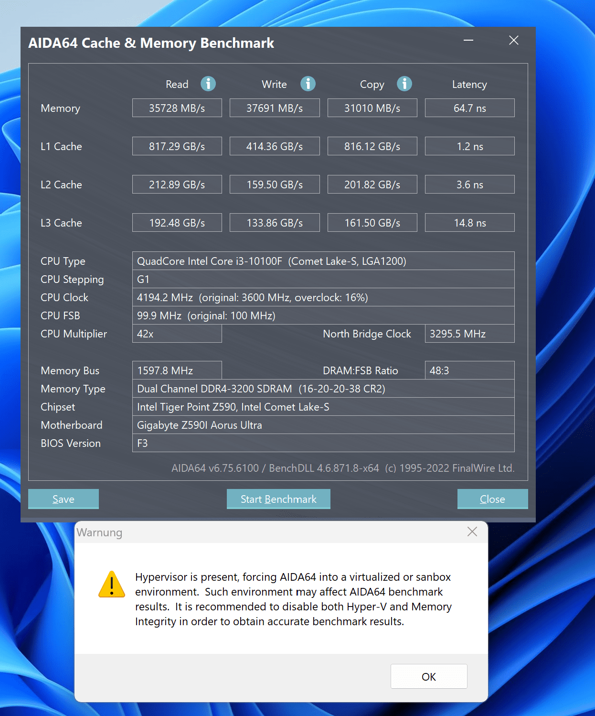Viewport: 595px width, 716px height.
Task: Click the Write info icon
Action: point(308,84)
